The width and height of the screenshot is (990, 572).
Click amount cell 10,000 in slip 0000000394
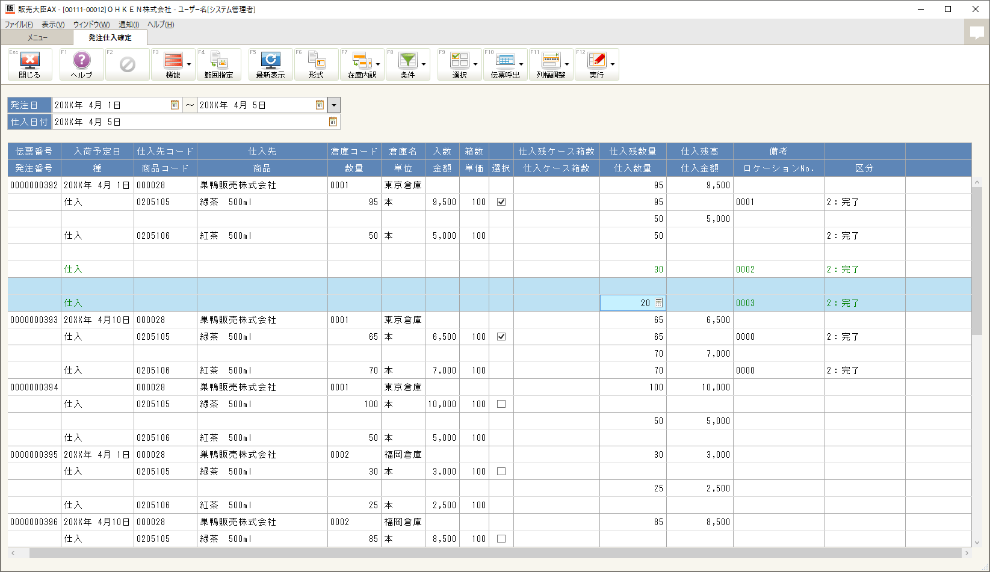442,404
